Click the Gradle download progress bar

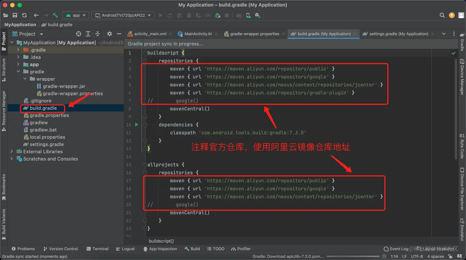[x=352, y=256]
